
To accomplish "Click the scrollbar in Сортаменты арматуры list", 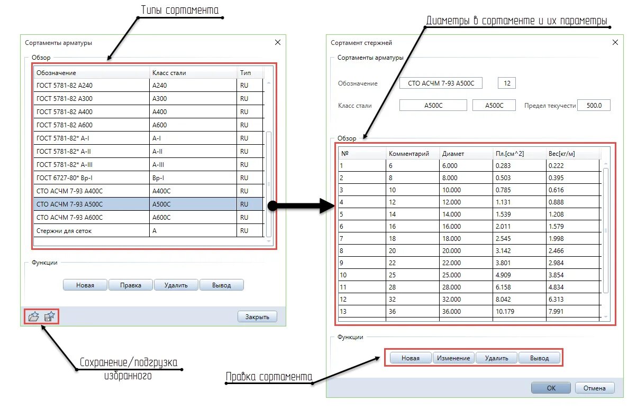I will tap(268, 184).
